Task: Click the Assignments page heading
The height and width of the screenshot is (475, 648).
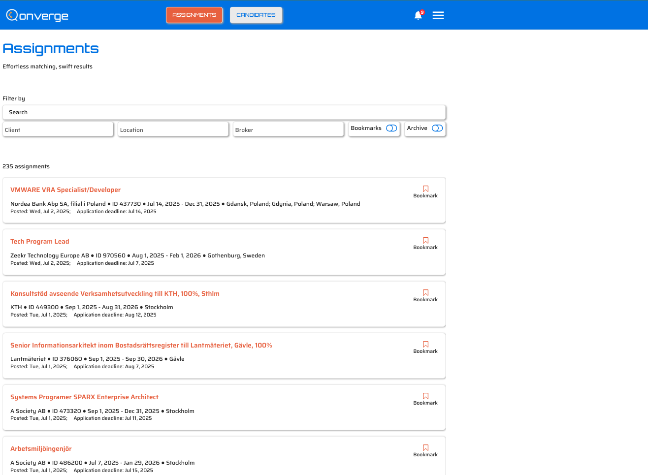Action: (51, 48)
